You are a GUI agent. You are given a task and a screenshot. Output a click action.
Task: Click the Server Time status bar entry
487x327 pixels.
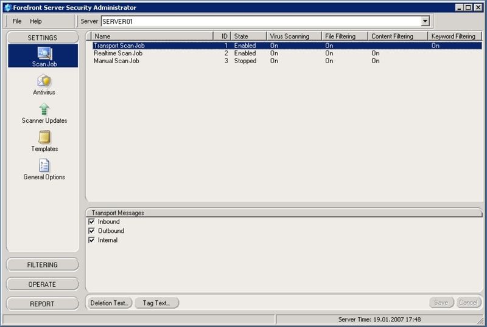pos(379,319)
